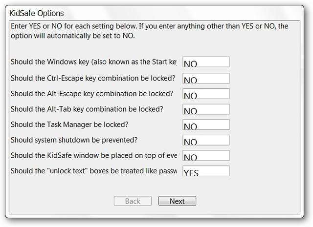The image size is (313, 227).
Task: Click the unlock text password field showing YES
Action: [x=205, y=171]
